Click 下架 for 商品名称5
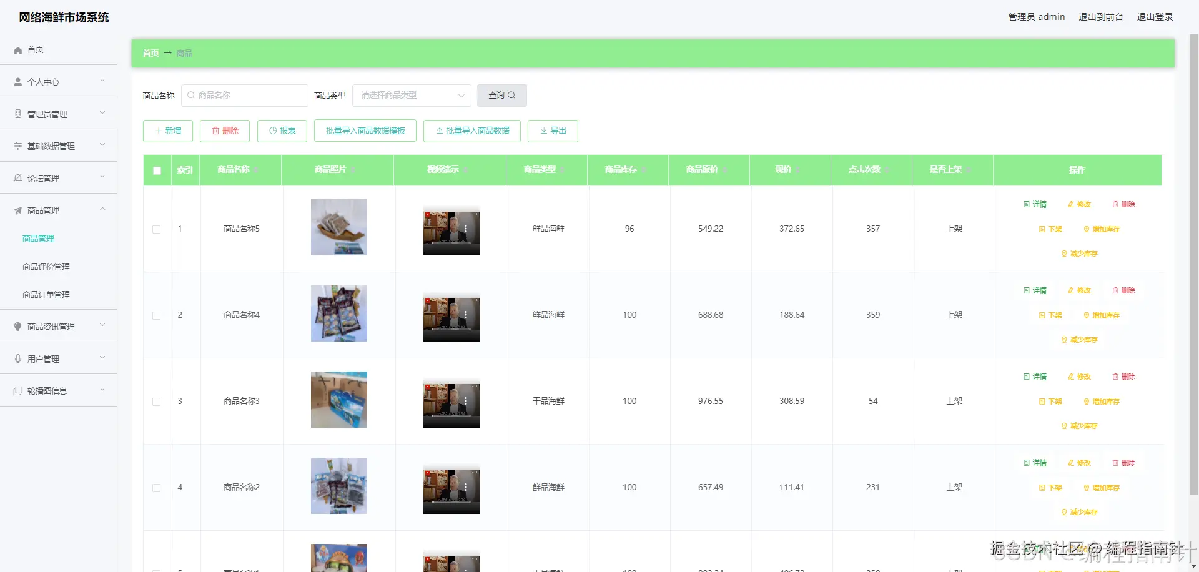 coord(1050,229)
